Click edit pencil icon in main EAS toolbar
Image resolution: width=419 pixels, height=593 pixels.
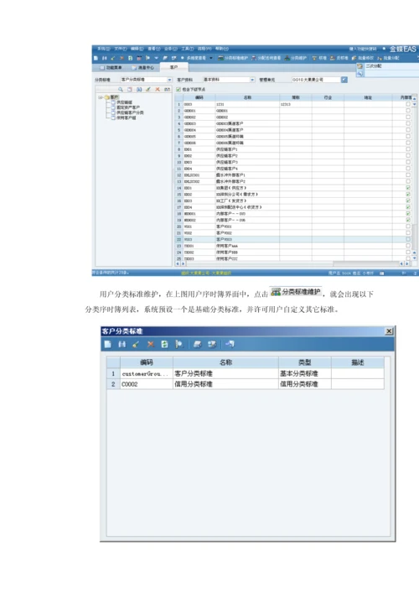click(113, 58)
